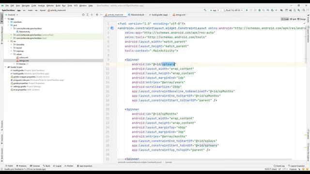Select the activity_main.xml editor tab
Viewport: 310px width, 174px height.
pos(115,15)
